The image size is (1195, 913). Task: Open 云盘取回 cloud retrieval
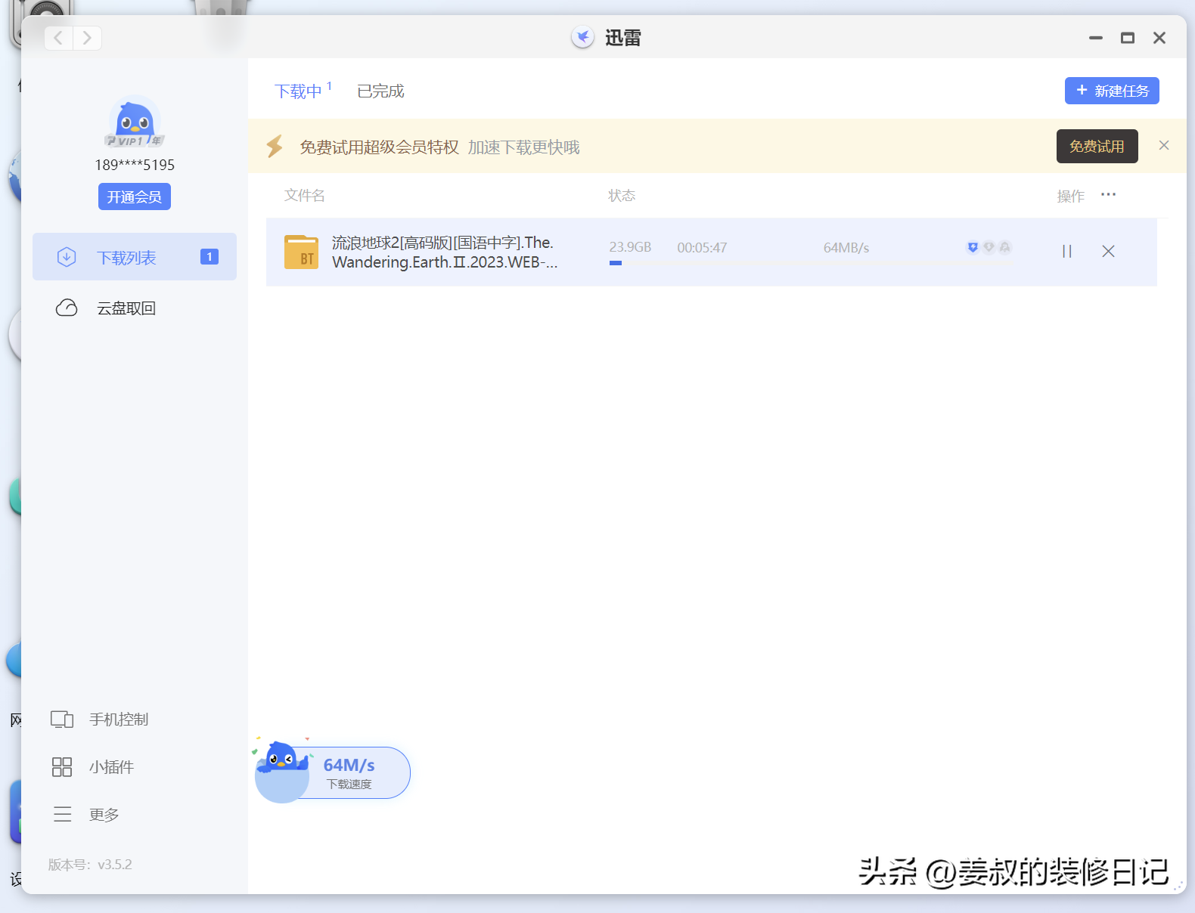pyautogui.click(x=126, y=308)
